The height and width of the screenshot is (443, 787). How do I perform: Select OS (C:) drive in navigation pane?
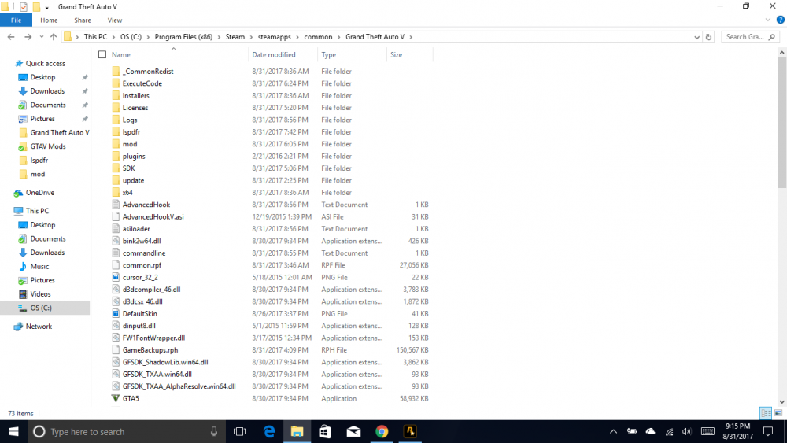(x=41, y=308)
